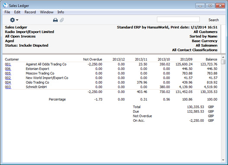
Task: Click the Not Overdue summary label
Action: click(x=142, y=116)
